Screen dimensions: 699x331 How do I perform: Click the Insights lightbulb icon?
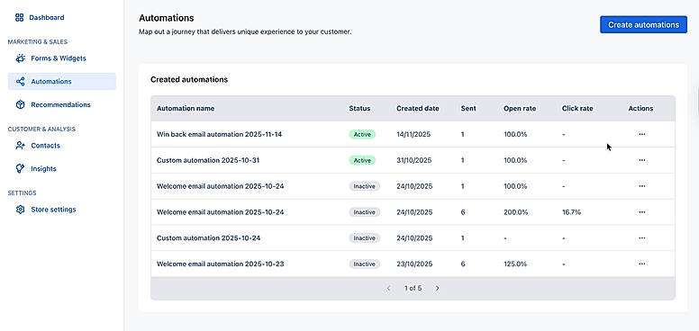point(21,168)
